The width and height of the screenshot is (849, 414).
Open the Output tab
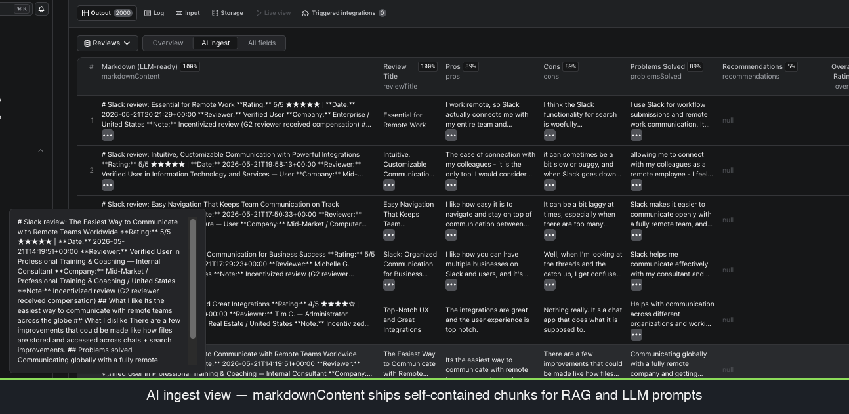tap(107, 13)
